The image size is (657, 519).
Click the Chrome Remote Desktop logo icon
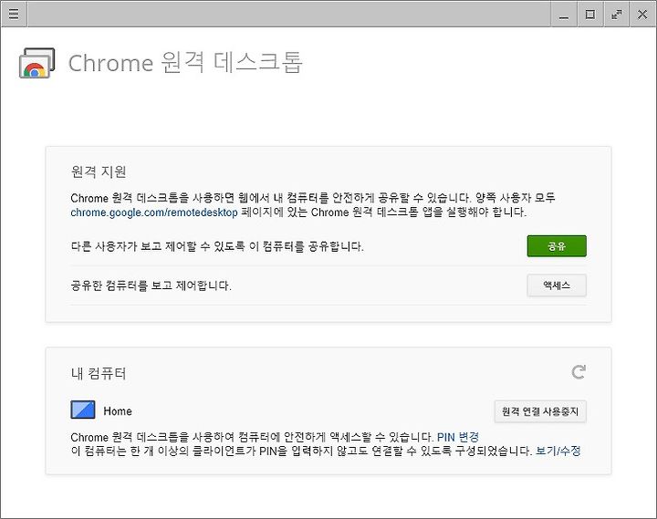point(36,63)
